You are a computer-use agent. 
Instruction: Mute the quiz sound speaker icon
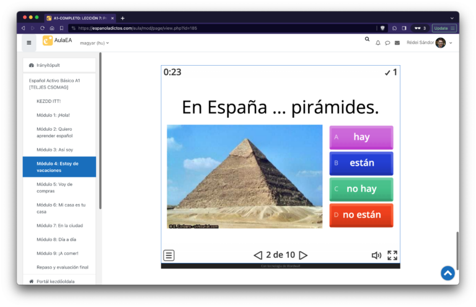click(376, 256)
